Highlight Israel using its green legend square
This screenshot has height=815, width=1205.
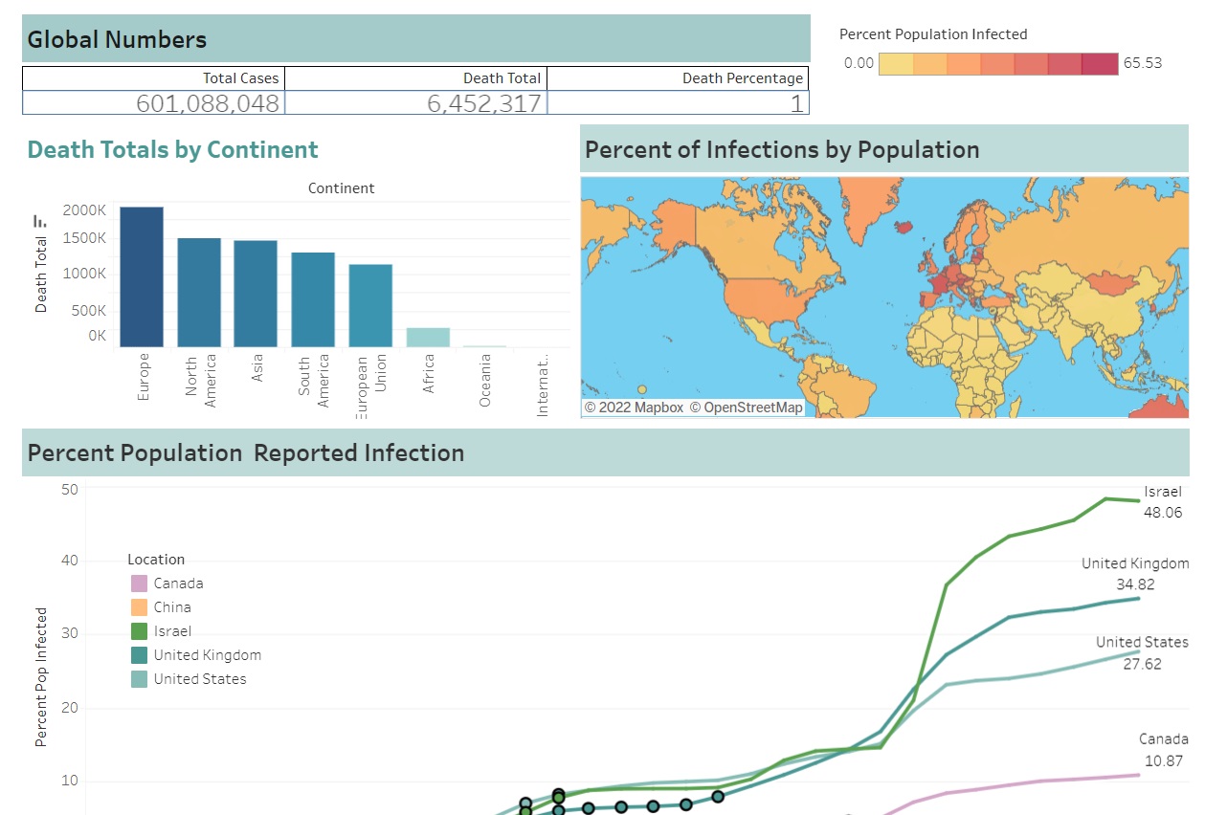pos(140,631)
